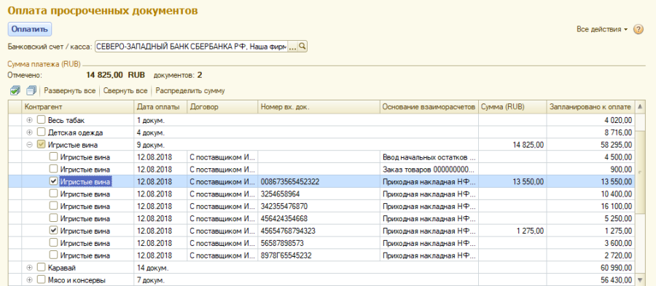The height and width of the screenshot is (286, 656).
Task: Click the scroll down arrow of the table
Action: pyautogui.click(x=640, y=279)
